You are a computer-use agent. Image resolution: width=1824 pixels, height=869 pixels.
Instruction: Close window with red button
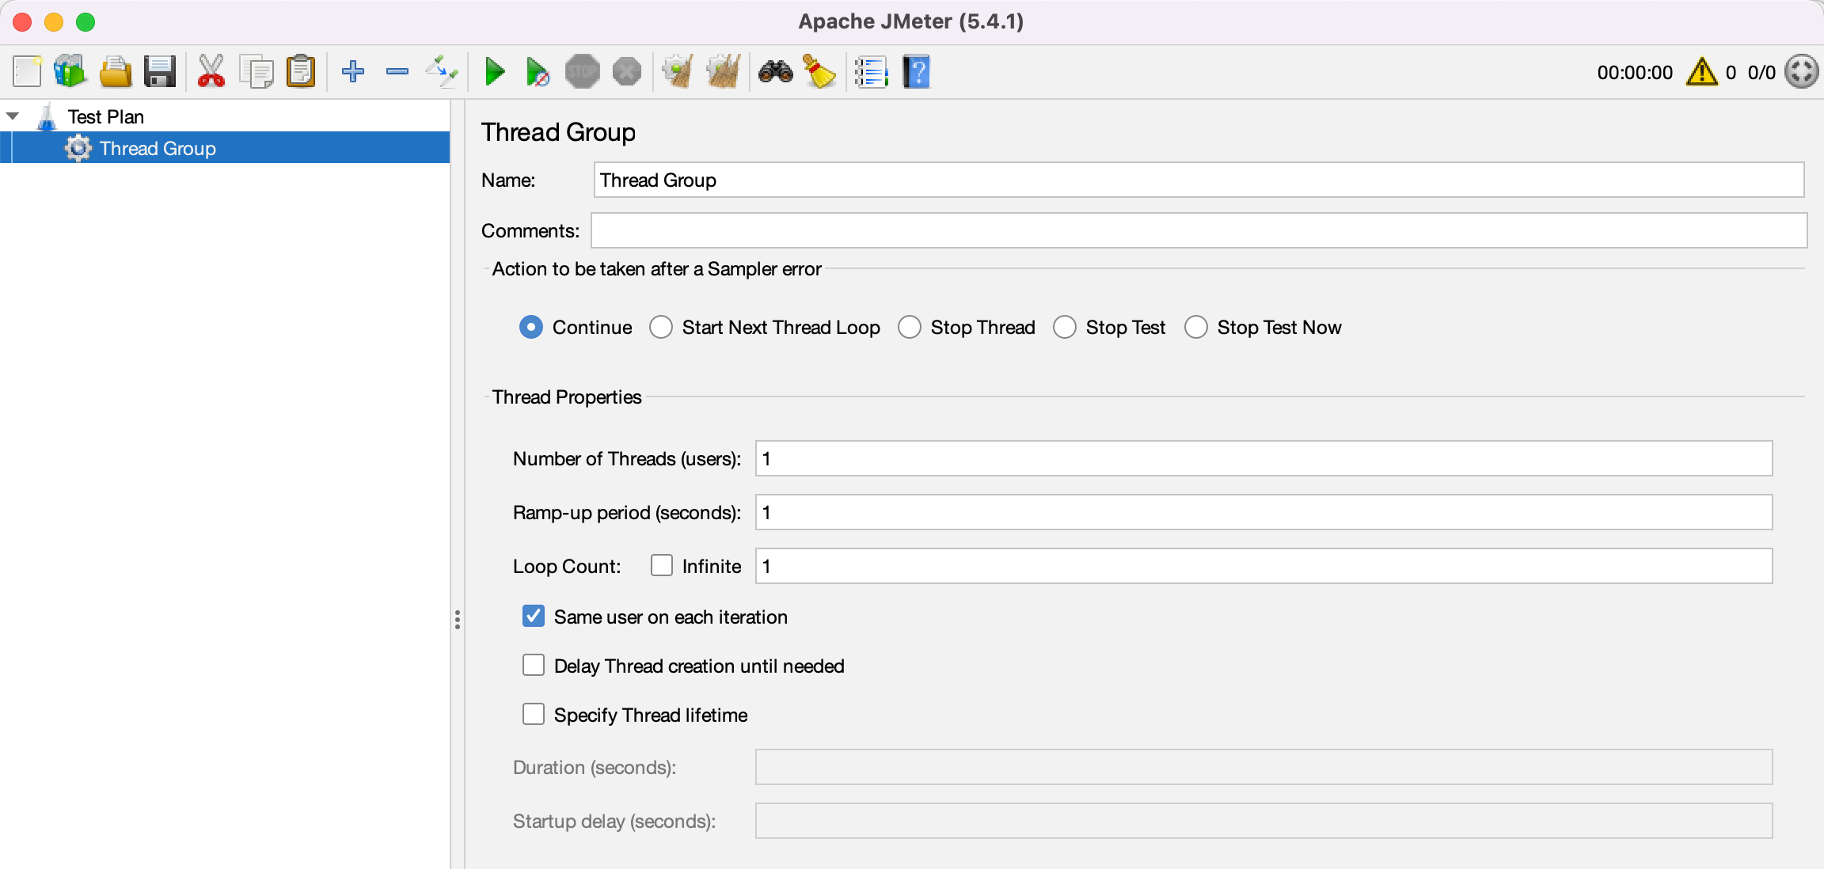(x=22, y=21)
